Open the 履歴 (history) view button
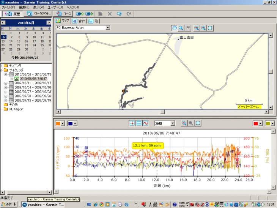This screenshot has width=277, height=208. click(x=13, y=14)
